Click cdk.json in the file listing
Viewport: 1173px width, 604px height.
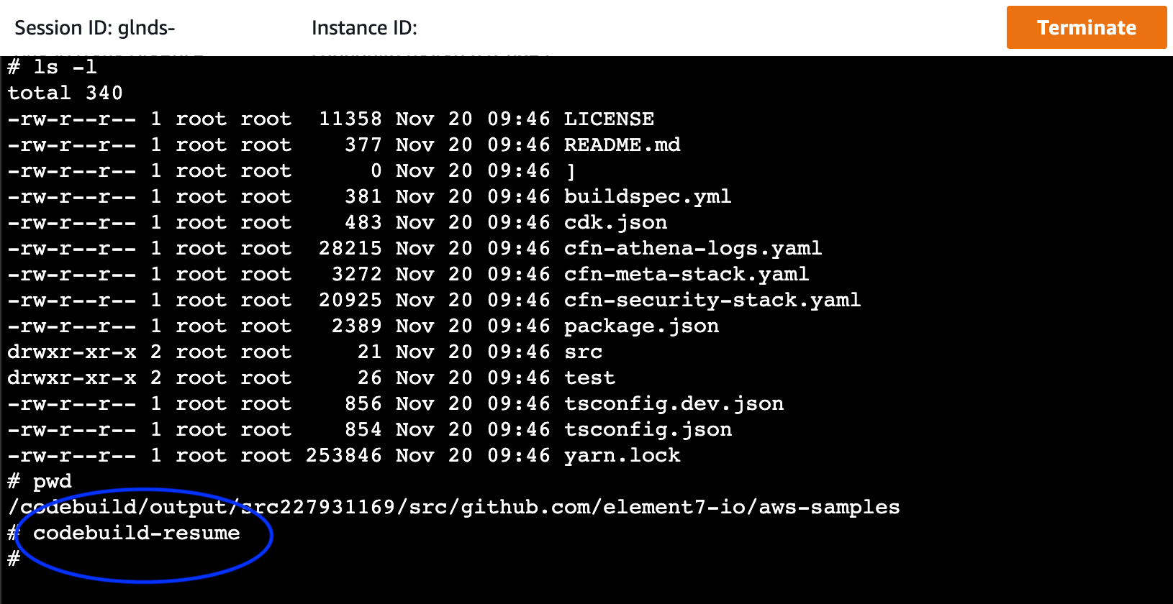[x=615, y=222]
